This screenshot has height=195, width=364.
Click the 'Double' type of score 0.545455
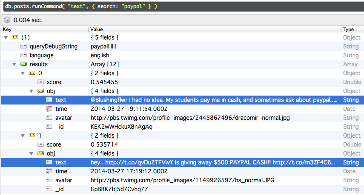[x=352, y=82]
